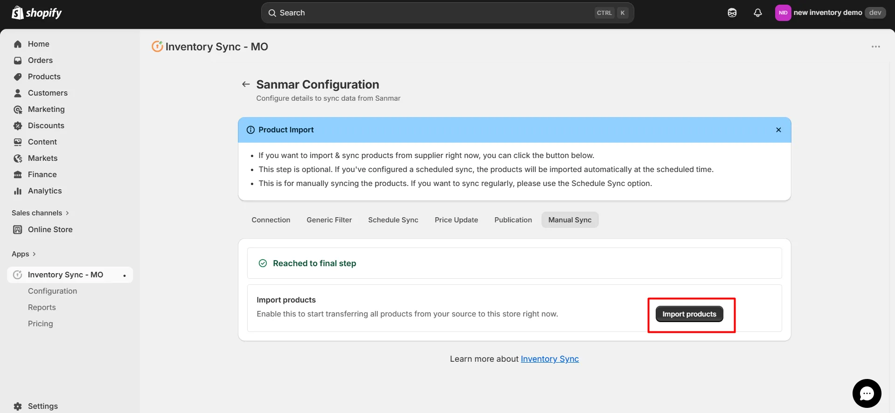895x413 pixels.
Task: Click the Import products button
Action: [689, 314]
